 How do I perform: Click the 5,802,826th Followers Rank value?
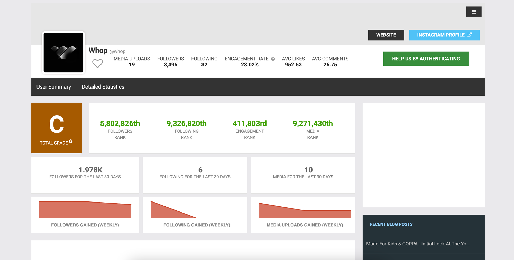(x=120, y=123)
